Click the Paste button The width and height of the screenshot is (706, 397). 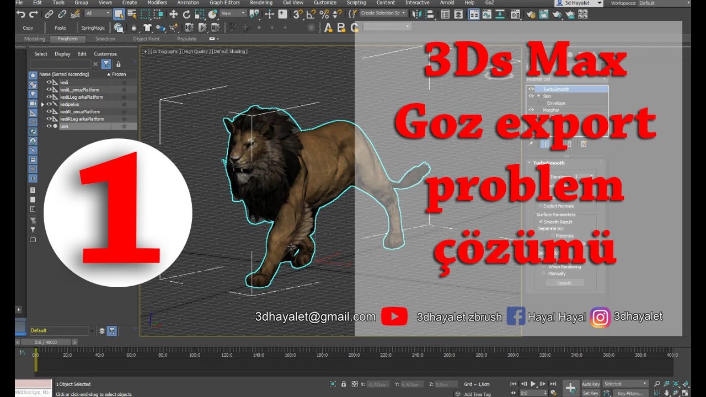coord(60,28)
